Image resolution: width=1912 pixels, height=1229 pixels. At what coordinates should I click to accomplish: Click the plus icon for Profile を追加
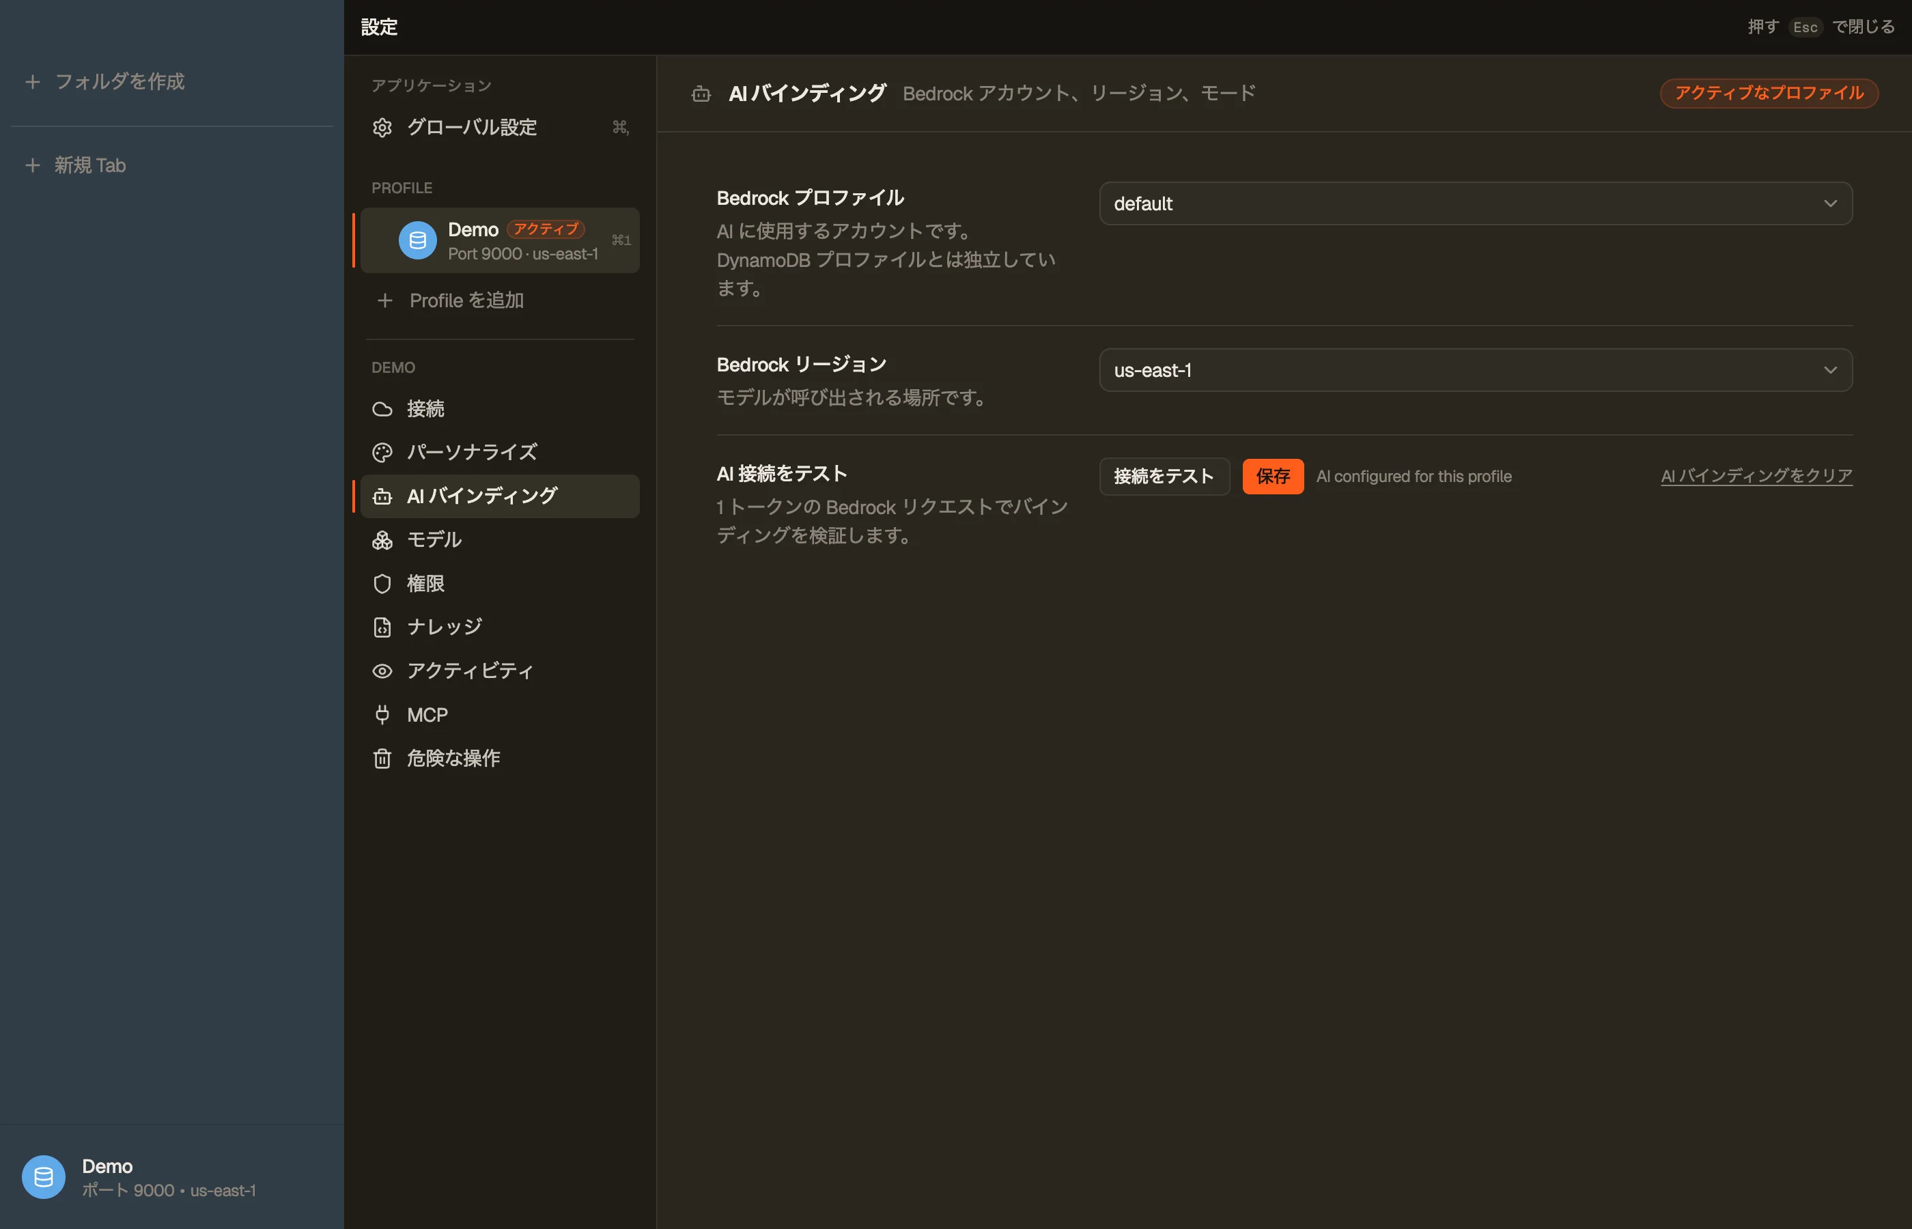384,301
